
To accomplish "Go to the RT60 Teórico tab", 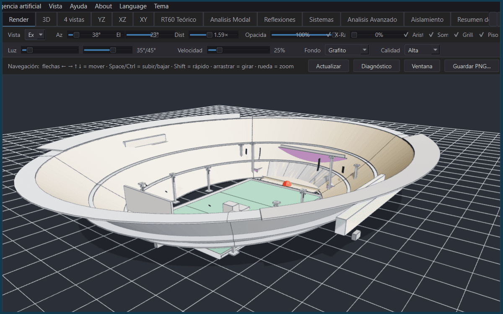I will (x=179, y=19).
